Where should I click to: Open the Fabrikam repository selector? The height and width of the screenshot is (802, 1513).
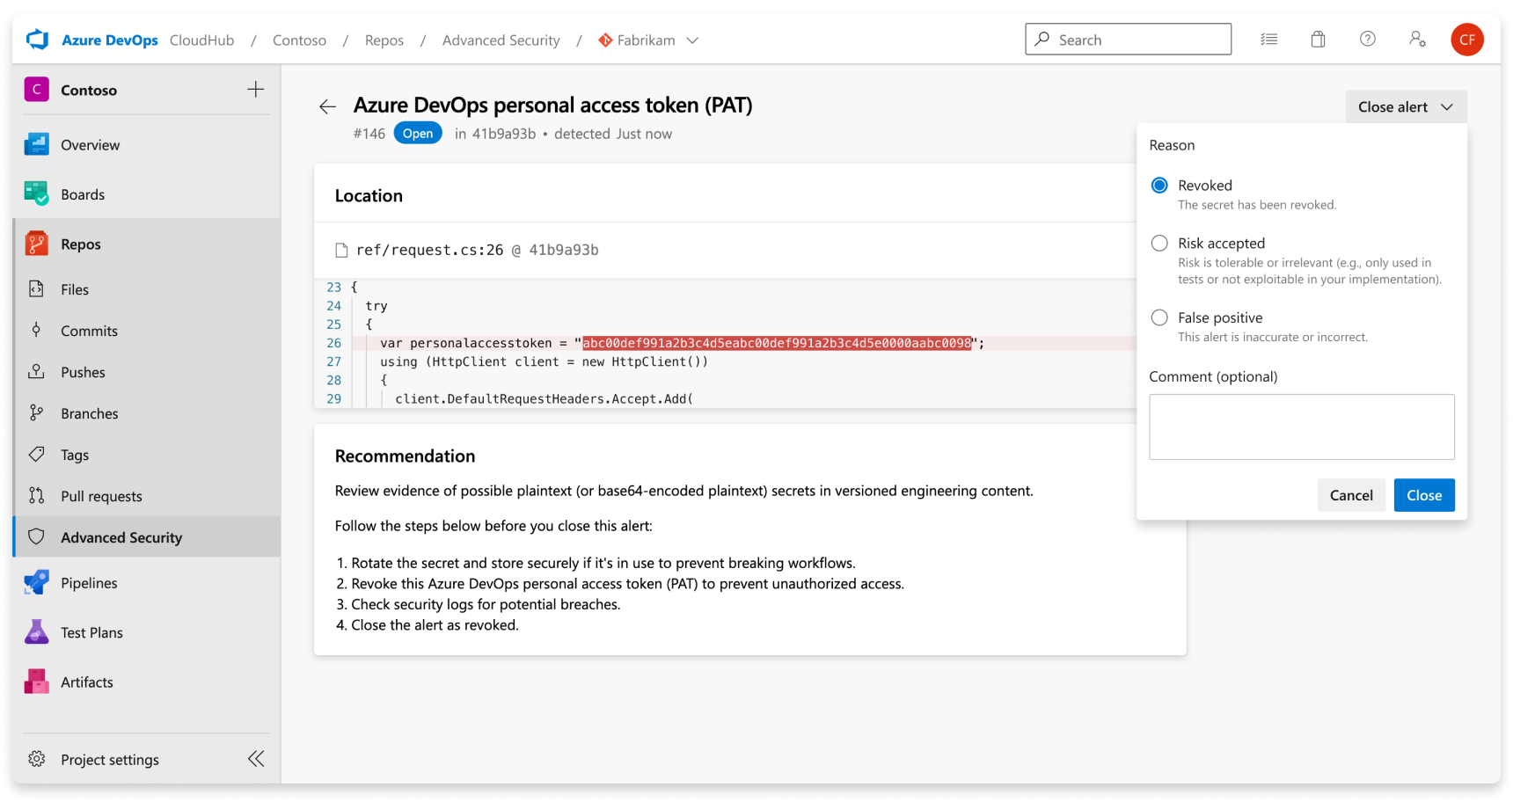(x=648, y=40)
